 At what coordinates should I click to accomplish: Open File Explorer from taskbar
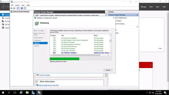(27, 93)
